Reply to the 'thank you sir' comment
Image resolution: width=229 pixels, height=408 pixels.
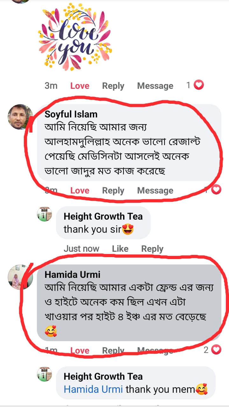152,249
